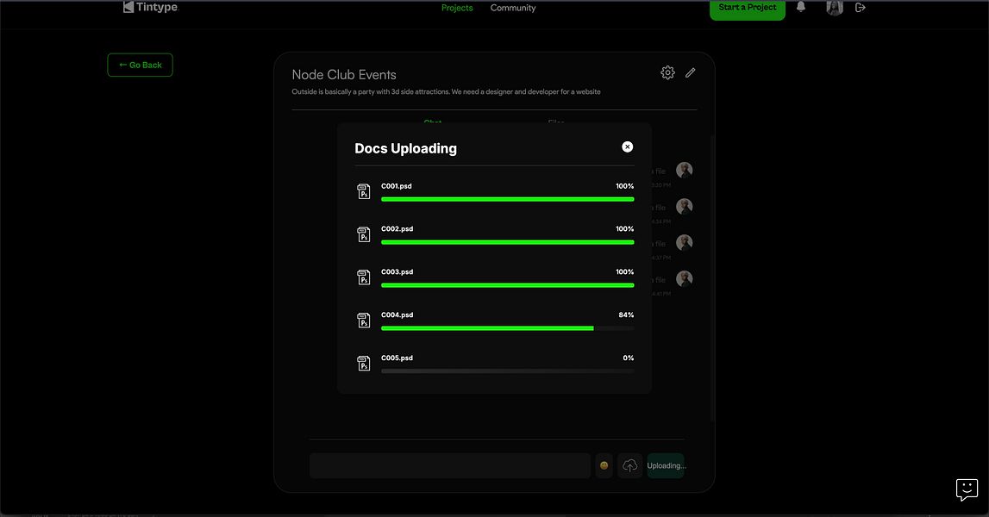Click the C003.psd file name
The image size is (989, 517).
pyautogui.click(x=397, y=271)
